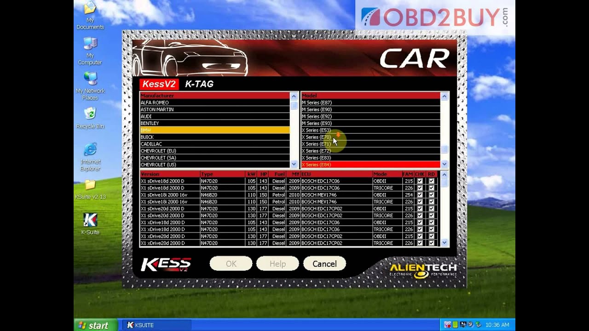This screenshot has height=331, width=589.
Task: Toggle RD checkbox for X1 sDrive18i TRICORE row
Action: (x=431, y=202)
